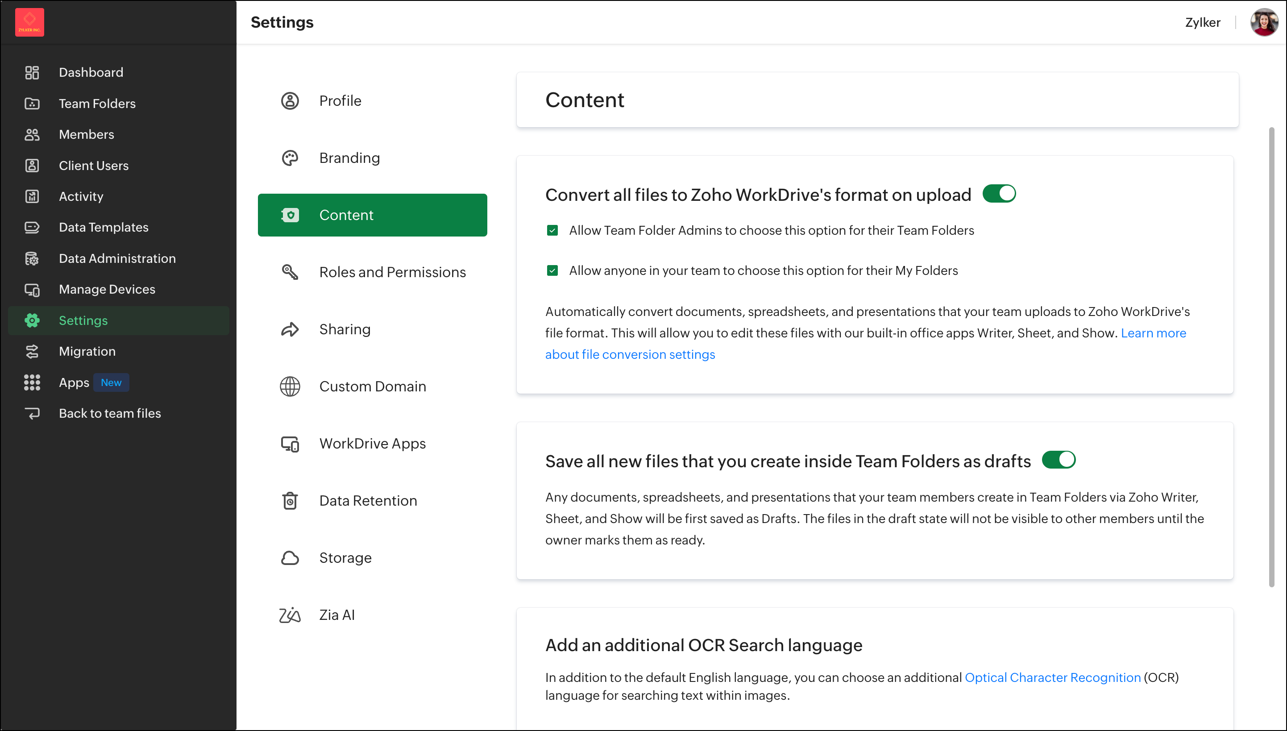Follow the Optical Character Recognition link
This screenshot has height=731, width=1287.
coord(1053,678)
